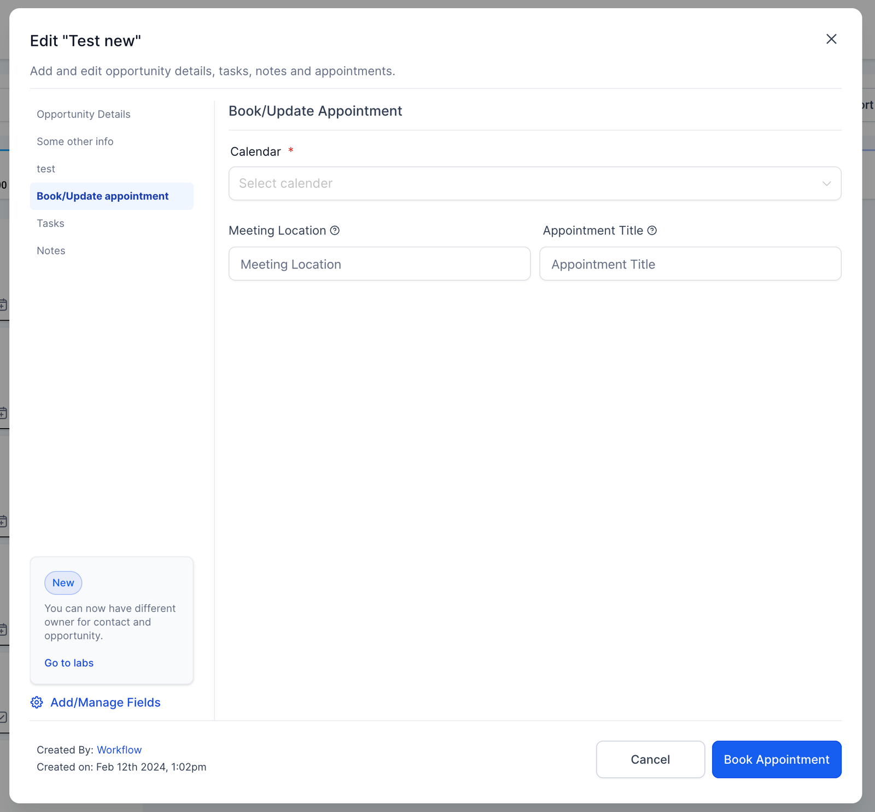Go to the Tasks section
This screenshot has height=812, width=875.
50,224
